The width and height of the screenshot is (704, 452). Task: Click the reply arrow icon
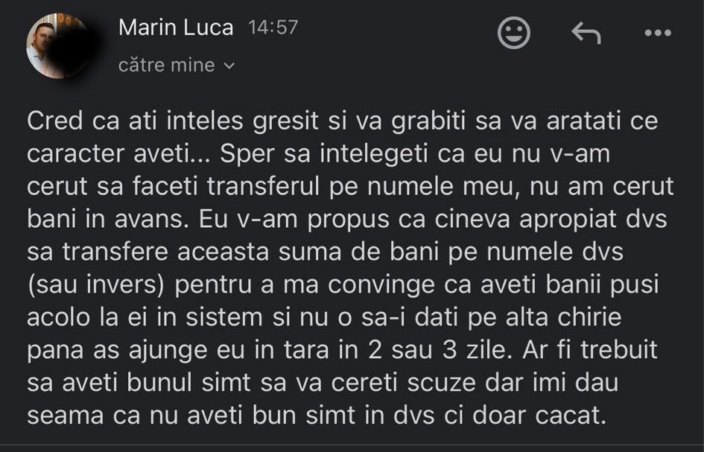(x=586, y=34)
